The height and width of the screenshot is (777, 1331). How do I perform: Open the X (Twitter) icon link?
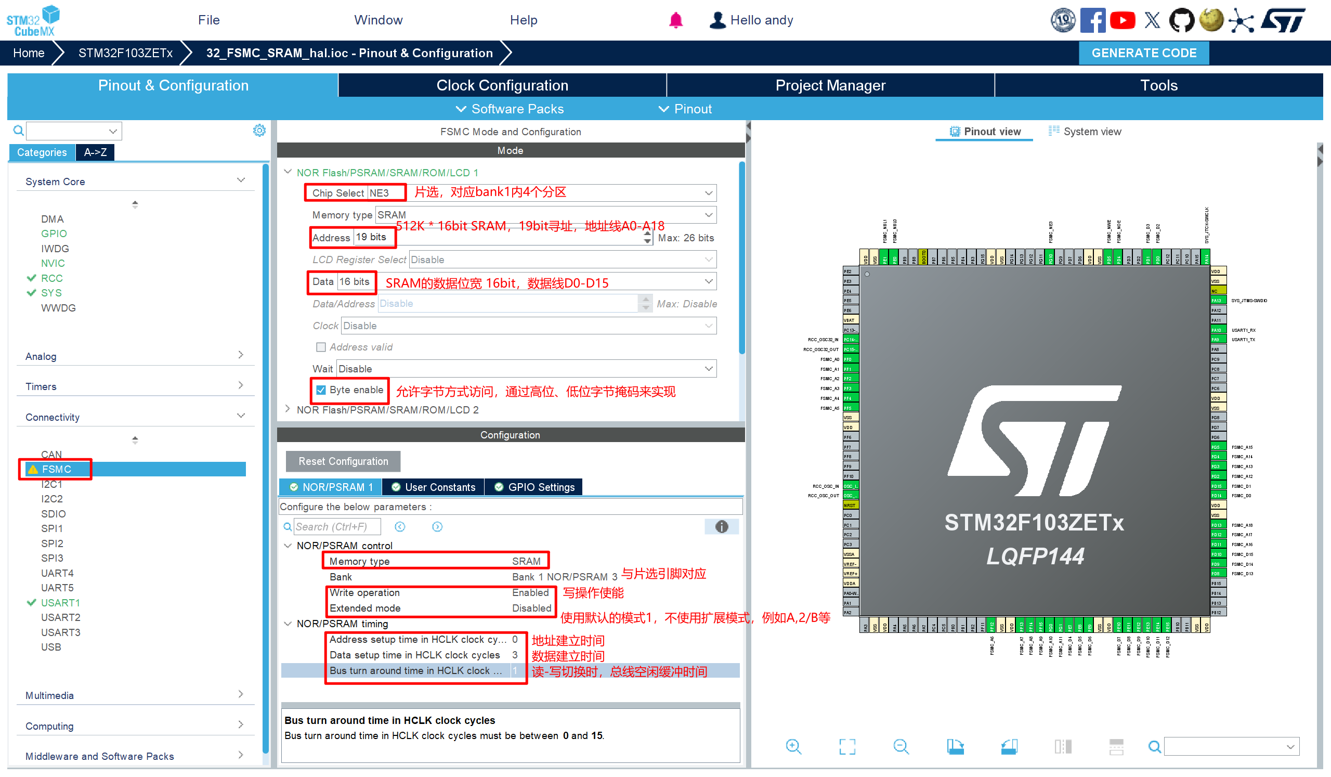pyautogui.click(x=1152, y=21)
